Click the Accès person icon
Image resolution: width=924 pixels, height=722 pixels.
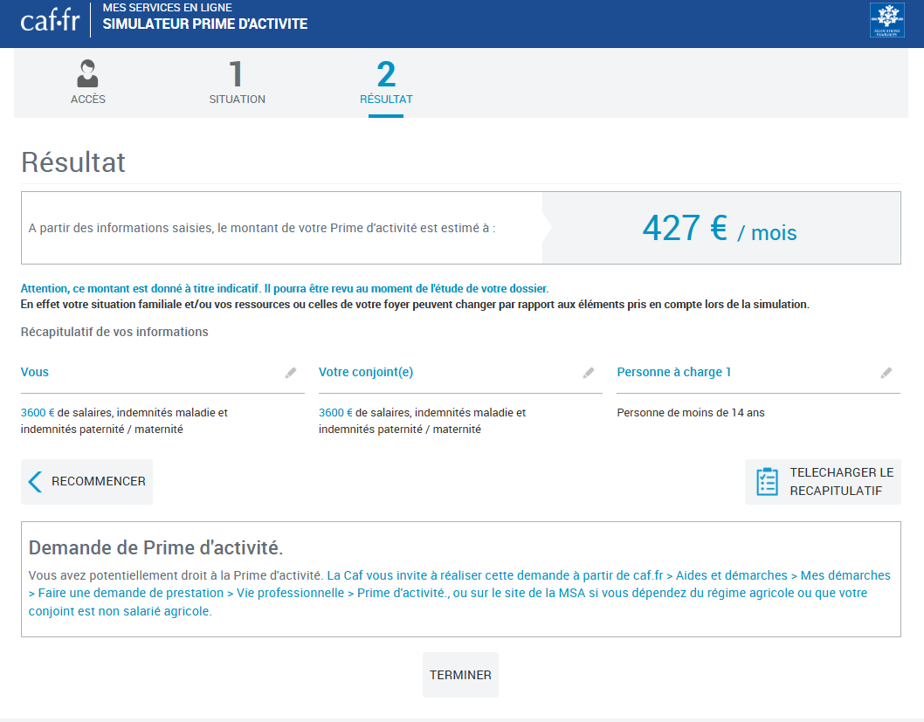tap(88, 73)
